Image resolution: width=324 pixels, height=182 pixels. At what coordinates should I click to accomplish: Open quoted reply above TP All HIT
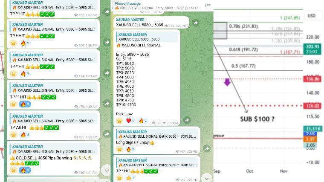pos(53,118)
